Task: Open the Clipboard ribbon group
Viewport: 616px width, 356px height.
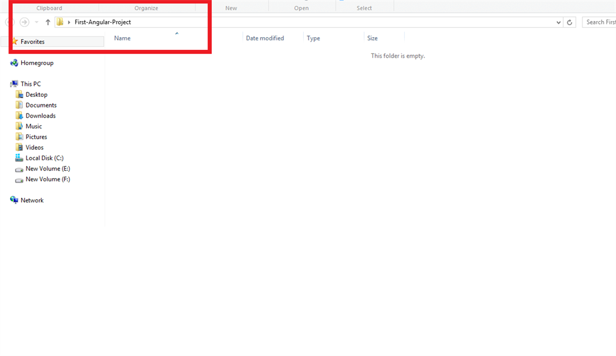Action: coord(49,8)
